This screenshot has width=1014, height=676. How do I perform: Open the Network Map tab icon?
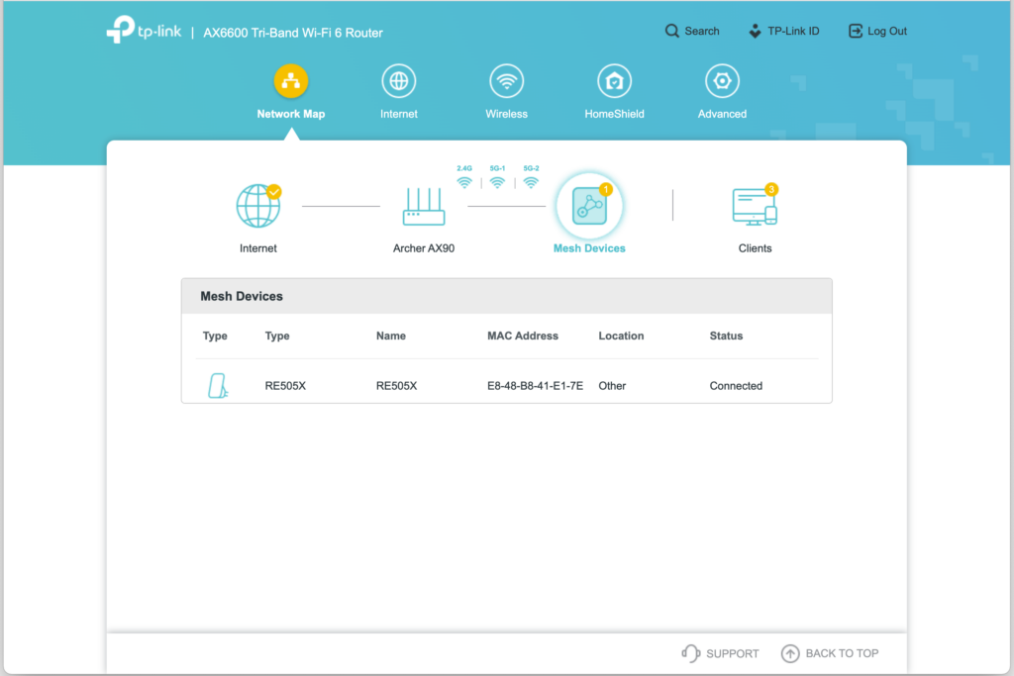tap(290, 81)
